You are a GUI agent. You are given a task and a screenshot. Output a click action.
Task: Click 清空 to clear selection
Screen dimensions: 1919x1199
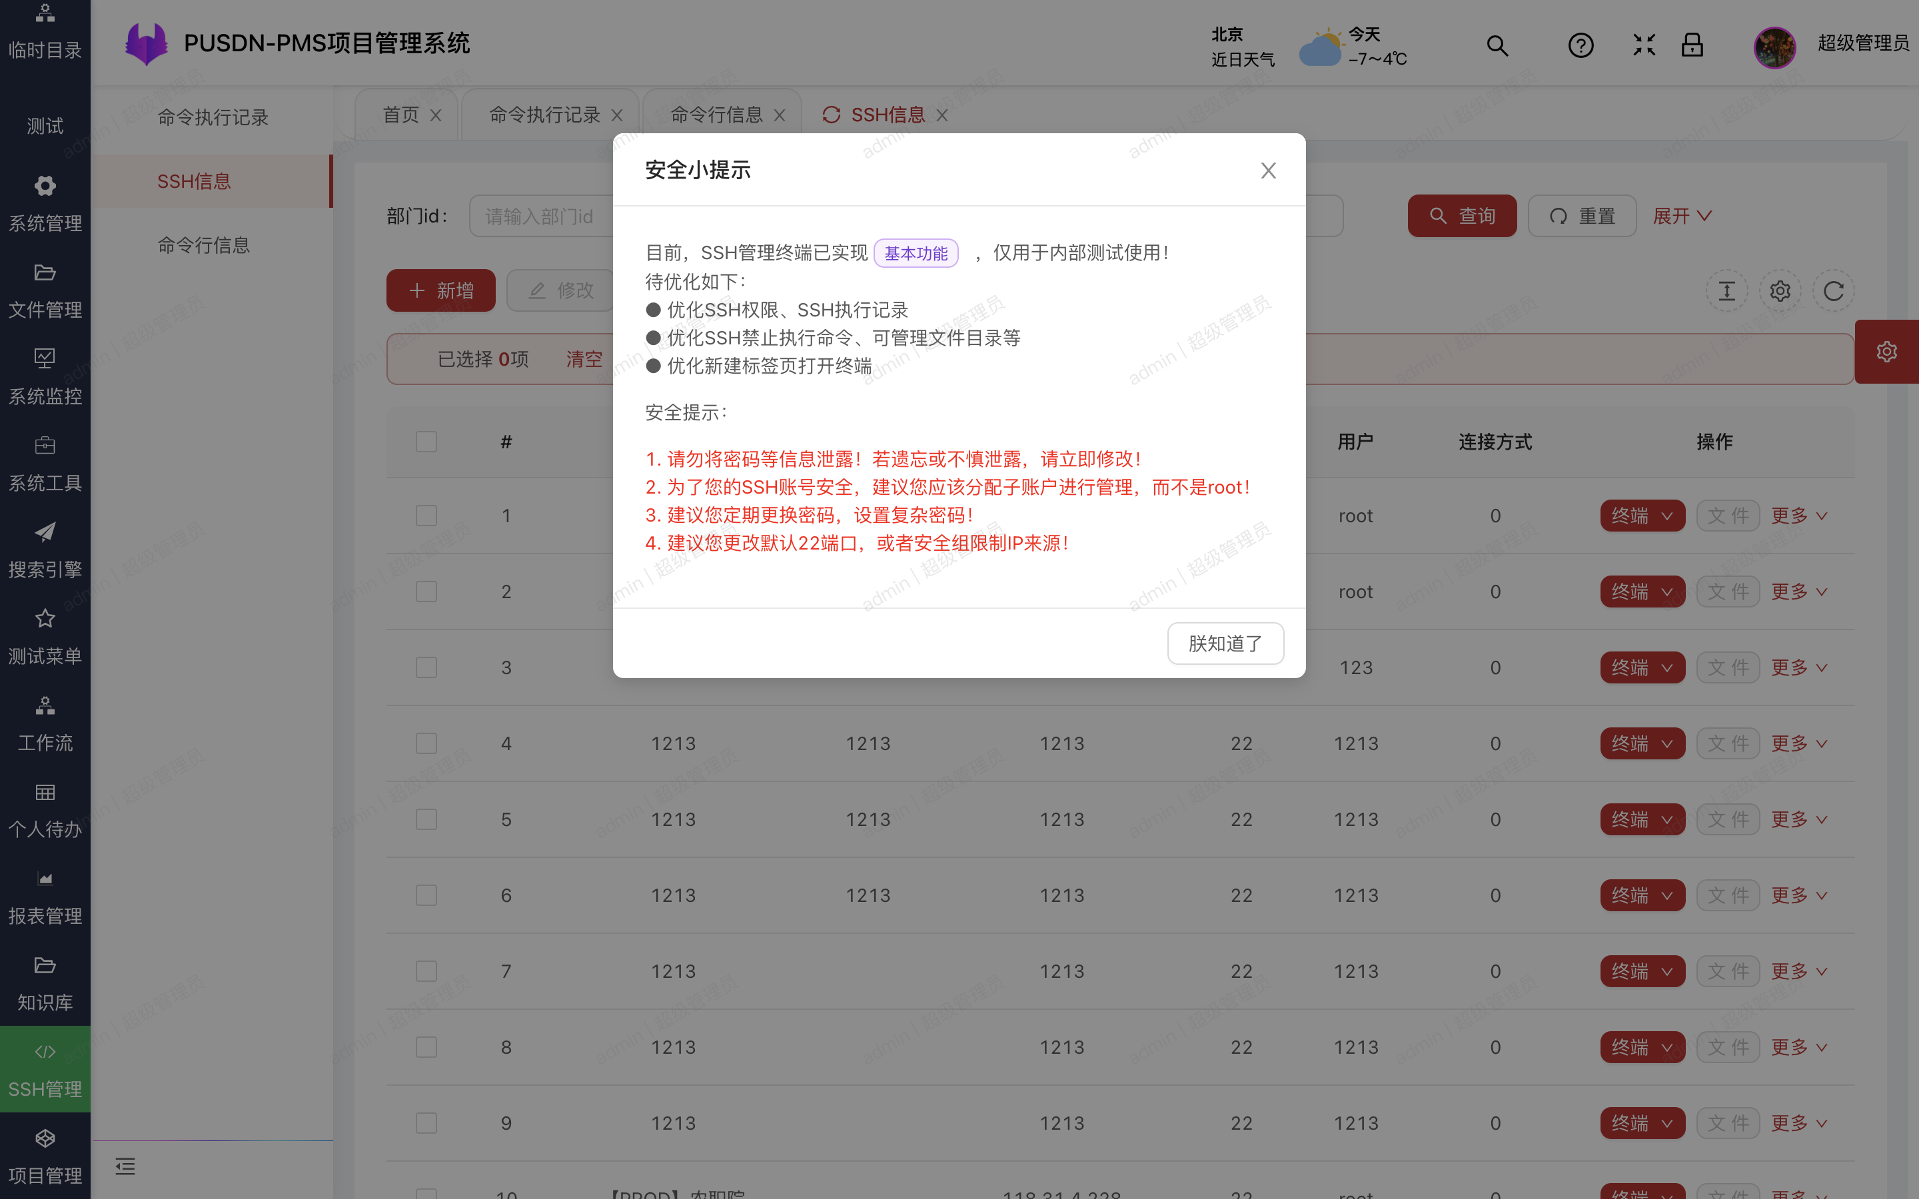click(584, 359)
